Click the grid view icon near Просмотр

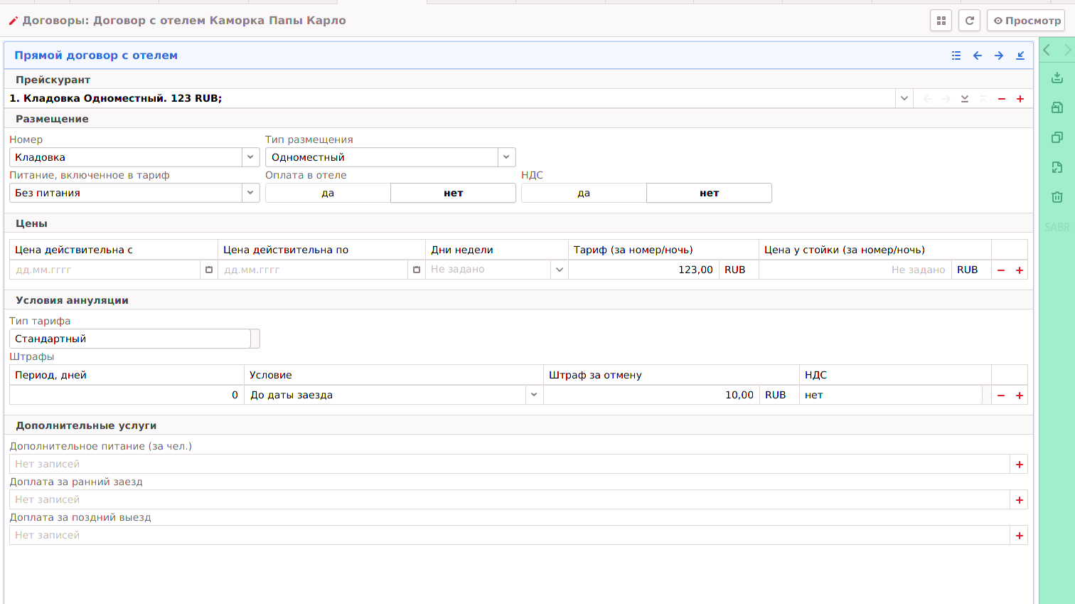tap(941, 21)
